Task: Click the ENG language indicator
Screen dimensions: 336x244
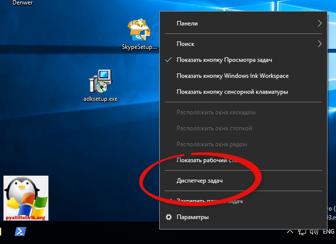Action: coord(329,232)
